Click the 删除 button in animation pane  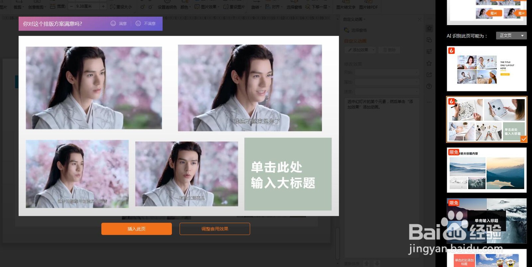[x=389, y=50]
